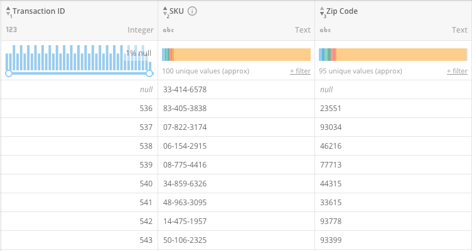Add a filter on the Zip Code column

pos(457,72)
